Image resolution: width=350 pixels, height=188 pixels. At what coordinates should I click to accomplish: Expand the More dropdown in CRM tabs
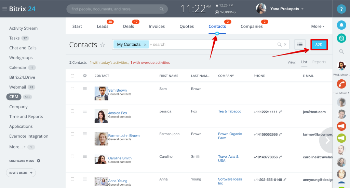(x=318, y=26)
